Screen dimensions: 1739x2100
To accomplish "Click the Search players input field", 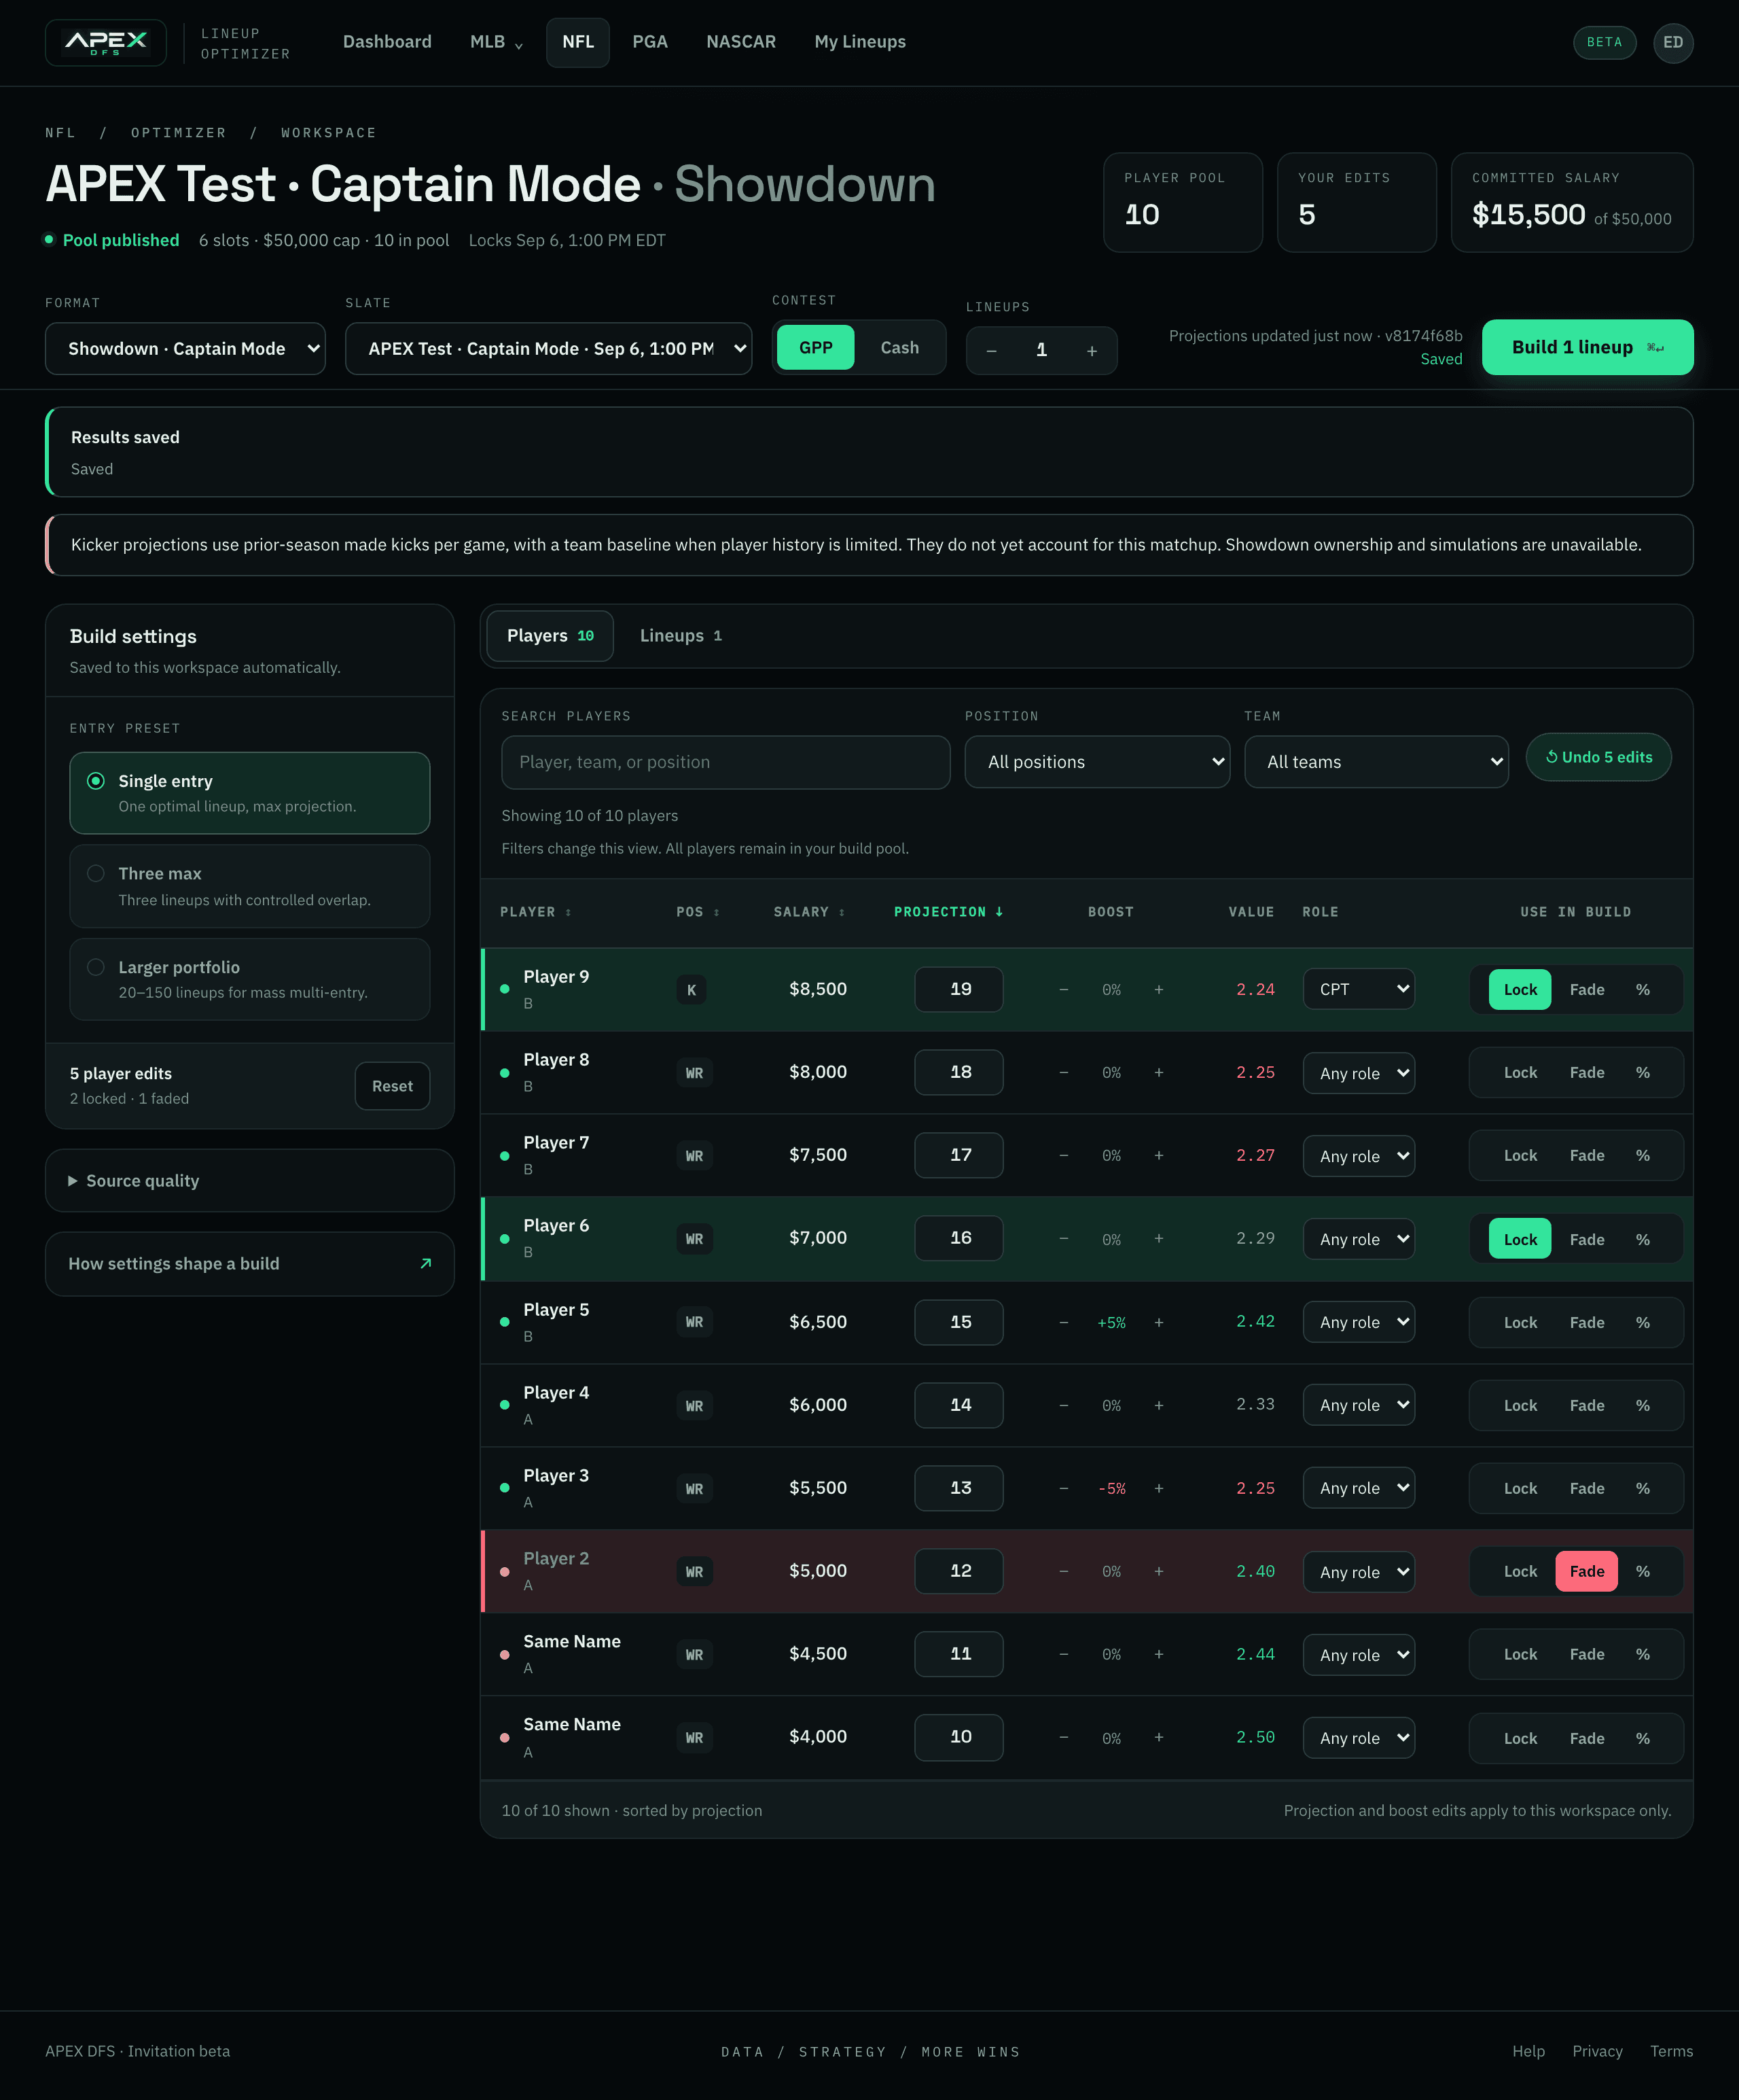I will (725, 762).
